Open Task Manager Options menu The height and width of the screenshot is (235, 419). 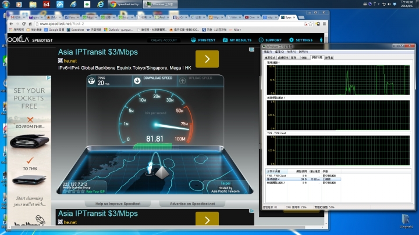click(279, 52)
